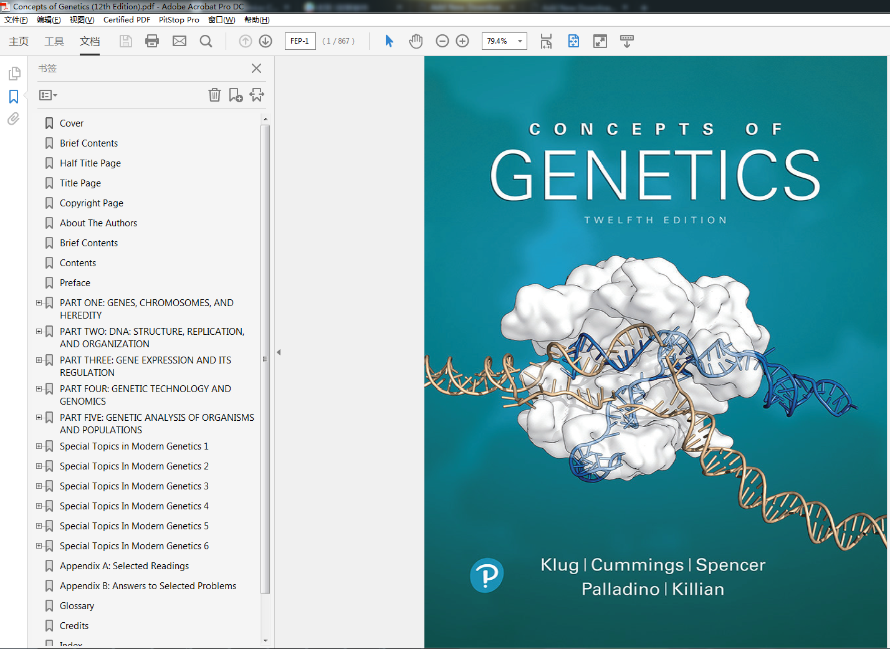Open the read mode keyboard-arrow icon
Viewport: 890px width, 649px height.
[627, 41]
